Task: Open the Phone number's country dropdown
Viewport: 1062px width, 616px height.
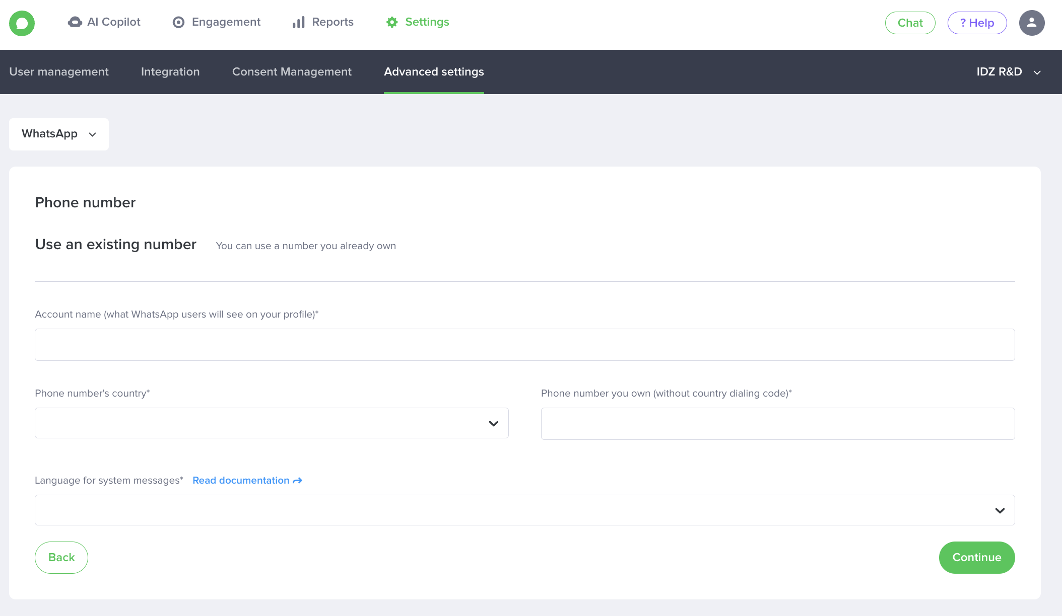Action: click(x=272, y=423)
